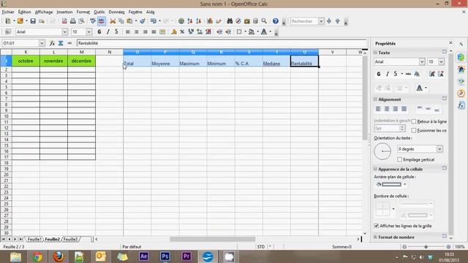
Task: Export directly as PDF icon
Action: [64, 21]
